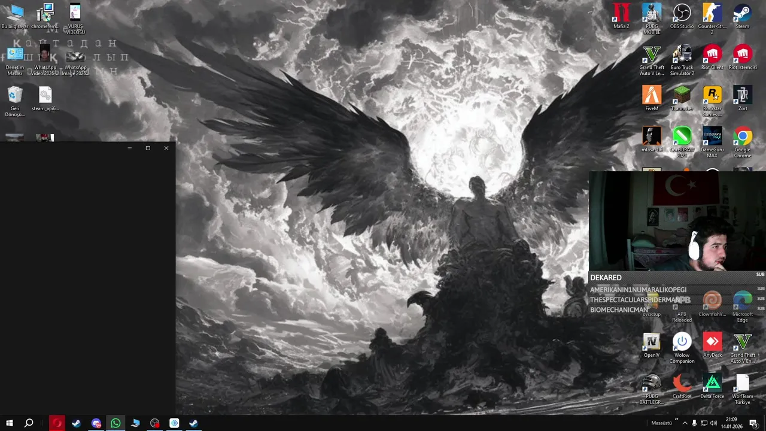Open taskbar search magnifier
Screen dimensions: 766x431
coord(29,423)
